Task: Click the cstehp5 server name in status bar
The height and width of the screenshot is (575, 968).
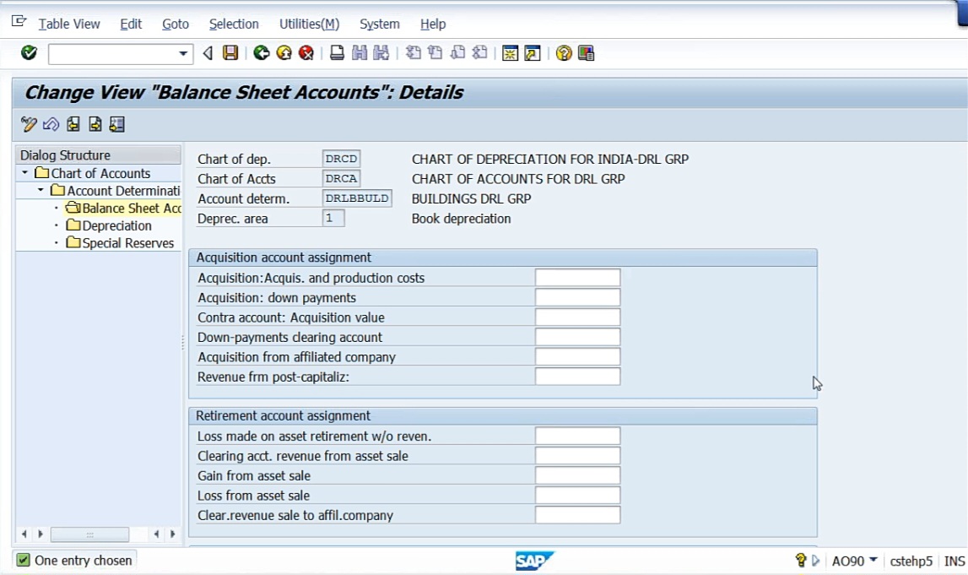Action: point(911,561)
